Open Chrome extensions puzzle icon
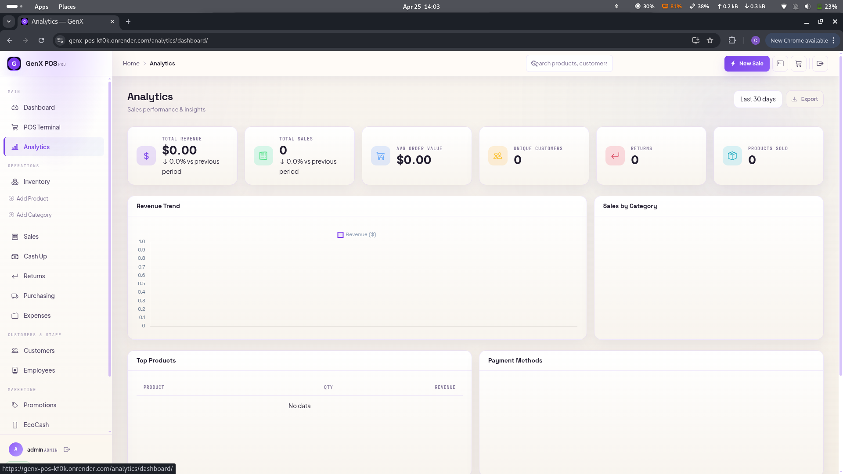The height and width of the screenshot is (474, 843). [732, 40]
